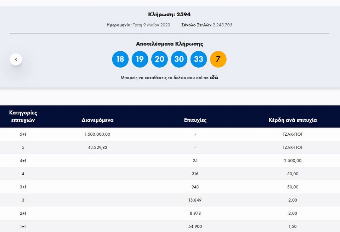Screen dimensions: 340x232
Task: Click the 13.849 wins value
Action: [195, 200]
